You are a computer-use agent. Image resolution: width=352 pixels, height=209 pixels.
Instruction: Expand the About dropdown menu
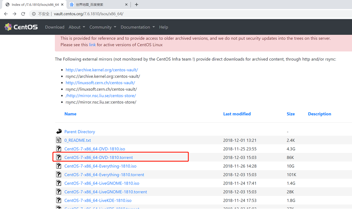77,27
